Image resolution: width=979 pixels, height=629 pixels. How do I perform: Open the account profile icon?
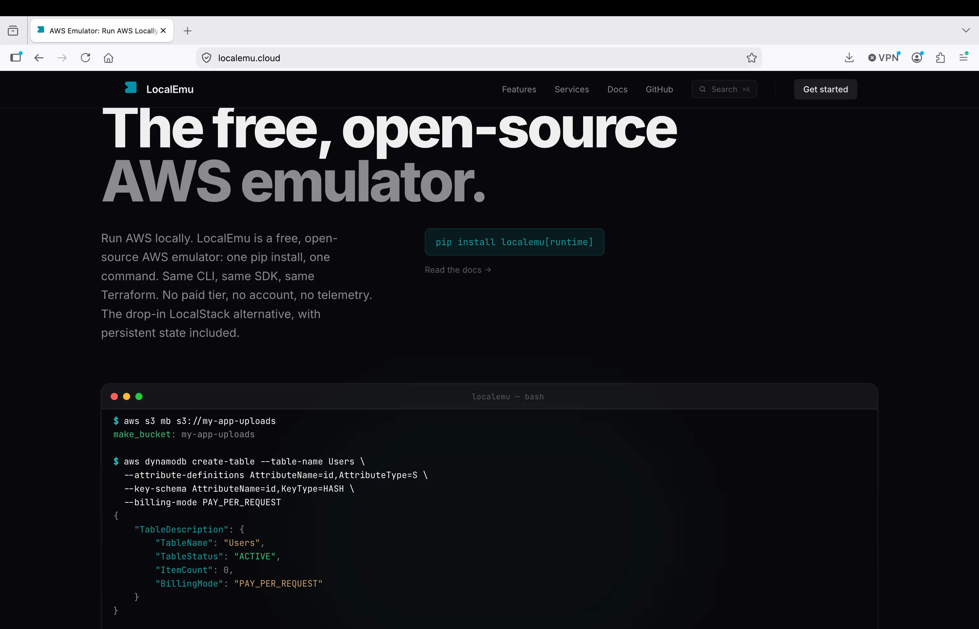pyautogui.click(x=917, y=58)
